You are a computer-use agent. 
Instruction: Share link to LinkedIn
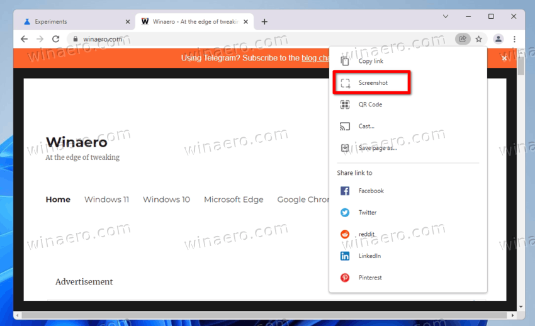pos(408,256)
